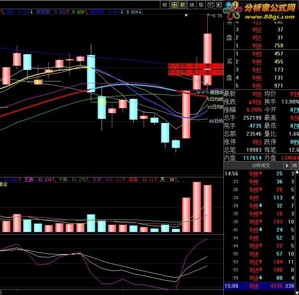This screenshot has height=295, width=299.
Task: Click the 波段线 indicator label
Action: [43, 12]
